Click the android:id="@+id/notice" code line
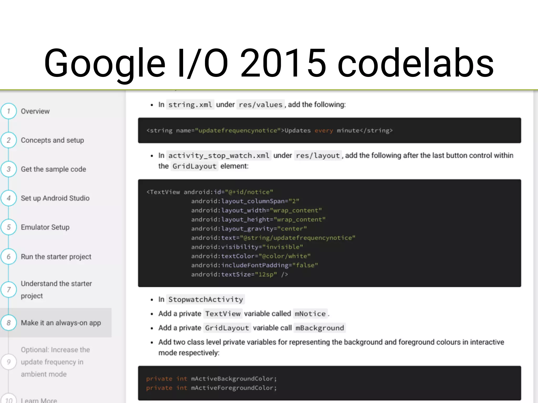The image size is (538, 403). (x=210, y=192)
